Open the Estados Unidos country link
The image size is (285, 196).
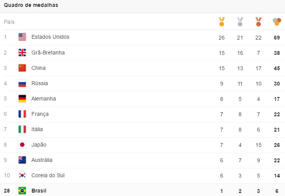(x=50, y=37)
